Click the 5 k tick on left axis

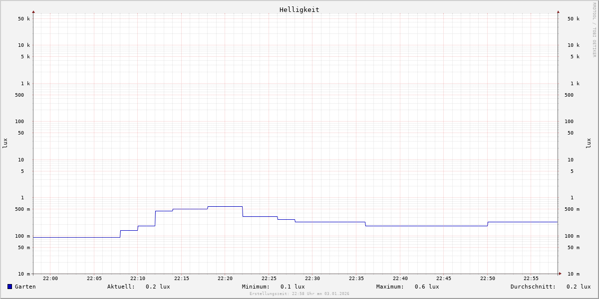pos(25,57)
